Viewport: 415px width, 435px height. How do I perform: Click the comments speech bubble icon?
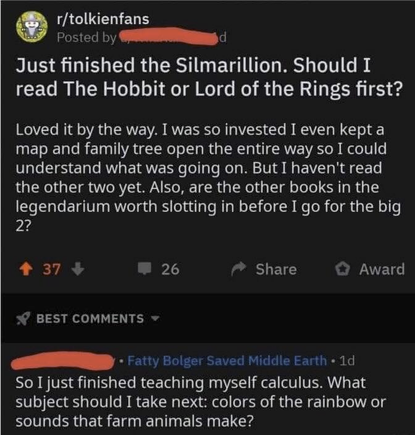tap(145, 269)
